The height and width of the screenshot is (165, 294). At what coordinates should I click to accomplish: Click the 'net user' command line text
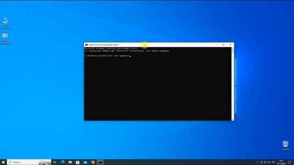(x=107, y=56)
